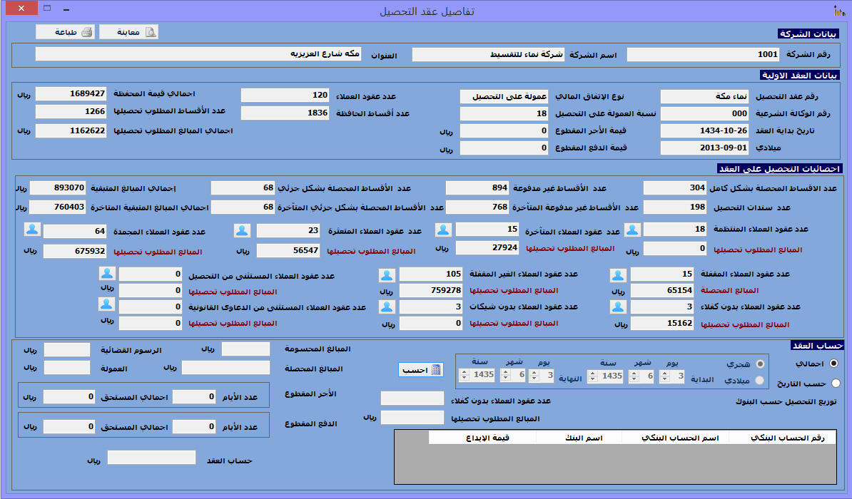Click person icon for عقود العملاء بدون كفلاء
Image resolution: width=852 pixels, height=499 pixels.
pos(618,307)
